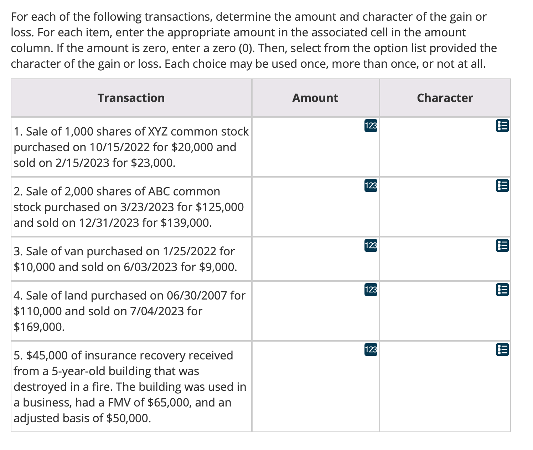
Task: Click the Amount cell for transaction 4
Action: pyautogui.click(x=315, y=310)
